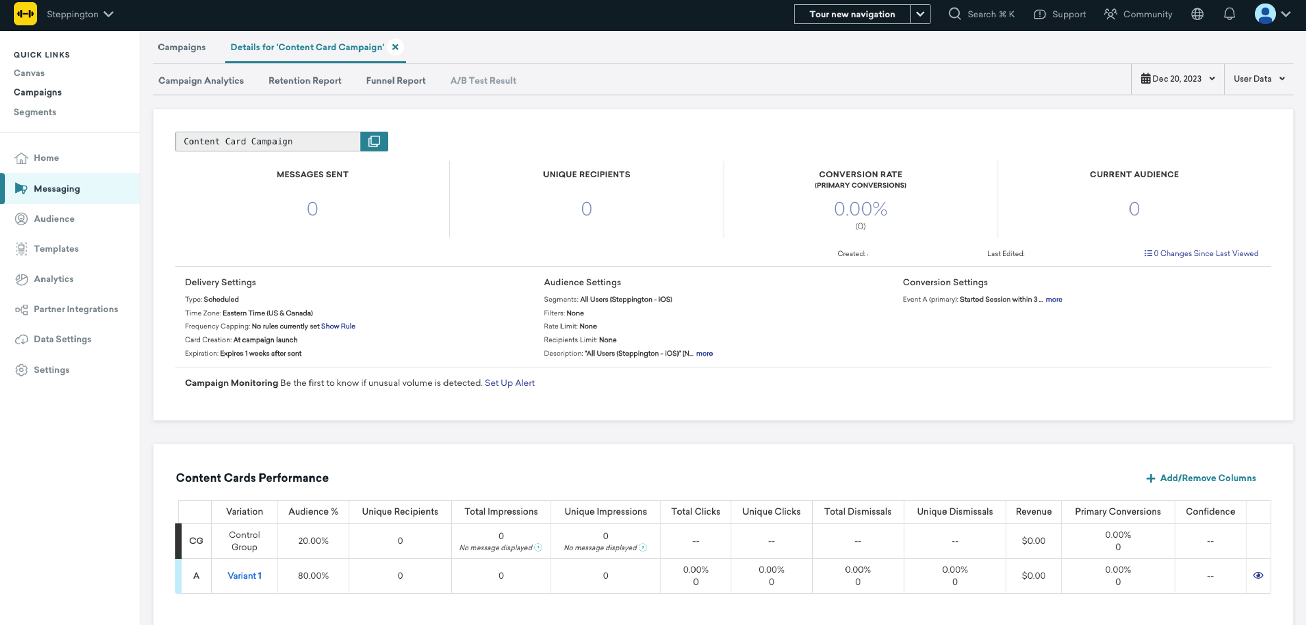Click the Content Card Campaign copy icon
This screenshot has width=1306, height=625.
tap(374, 141)
